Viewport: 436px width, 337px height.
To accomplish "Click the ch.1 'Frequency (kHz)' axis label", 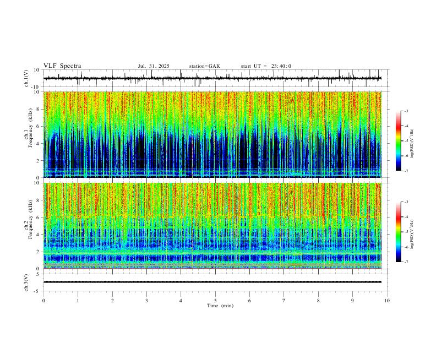I will pyautogui.click(x=30, y=128).
